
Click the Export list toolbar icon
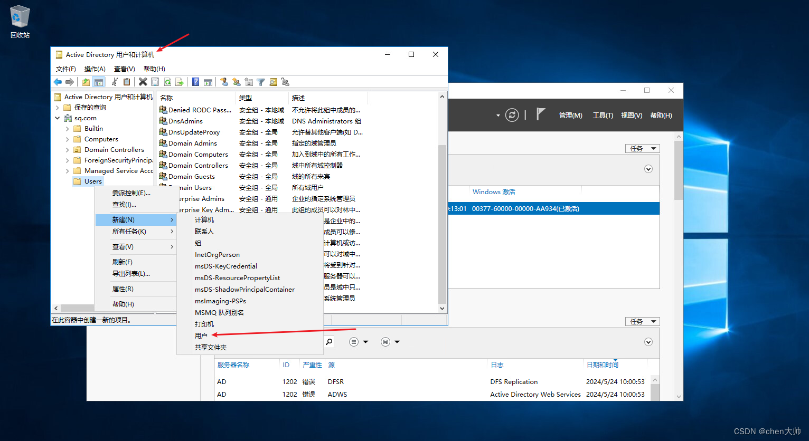click(180, 82)
